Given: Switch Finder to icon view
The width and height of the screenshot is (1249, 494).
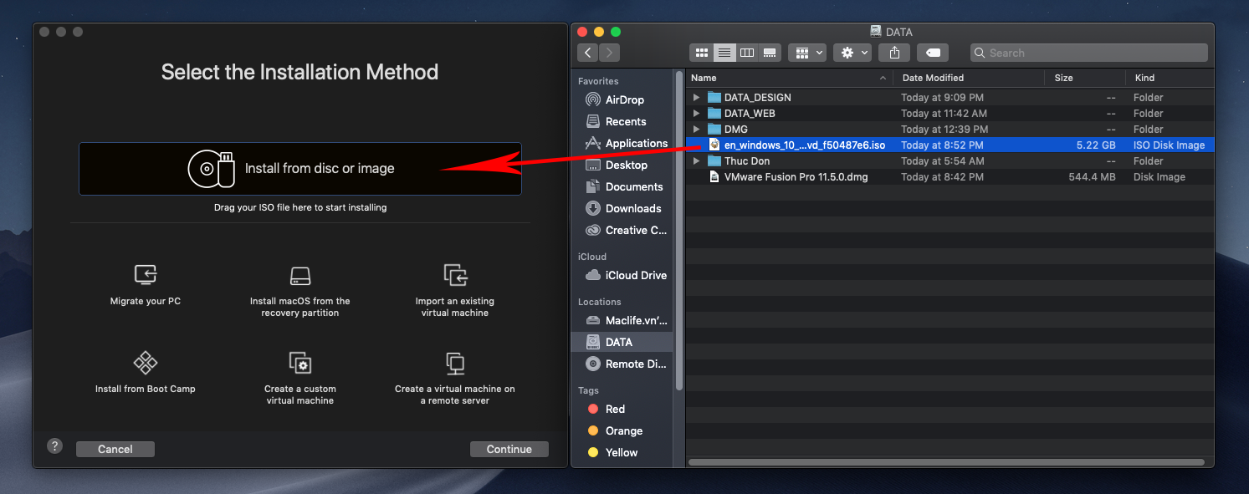Looking at the screenshot, I should (701, 52).
